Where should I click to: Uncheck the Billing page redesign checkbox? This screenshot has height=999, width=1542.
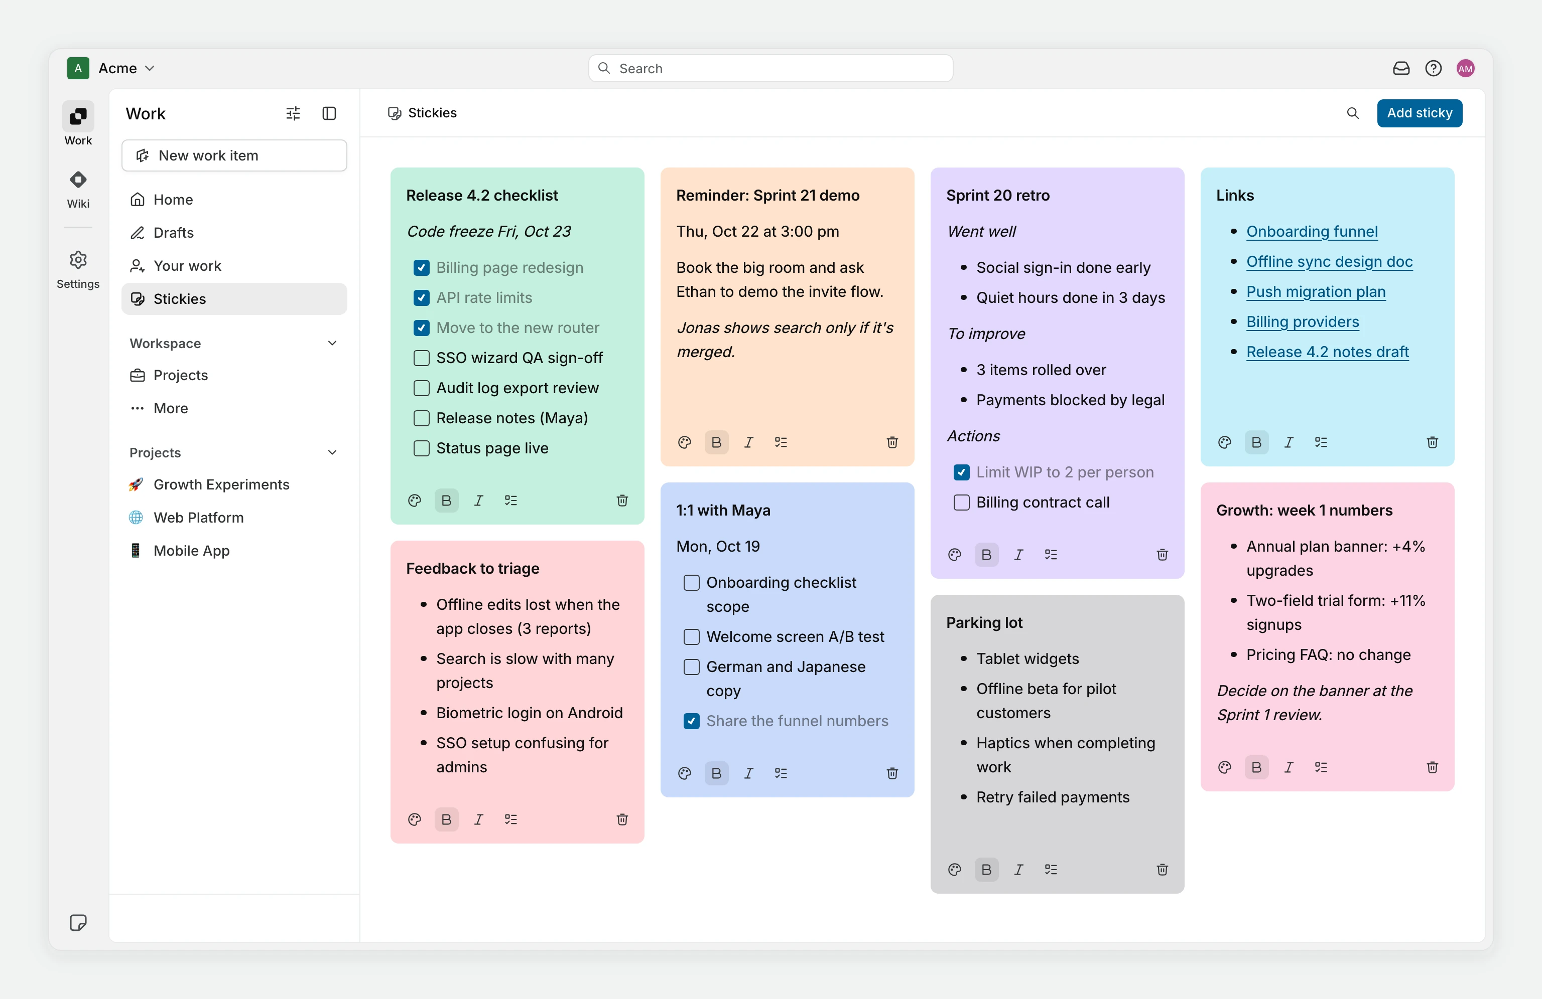pos(421,267)
